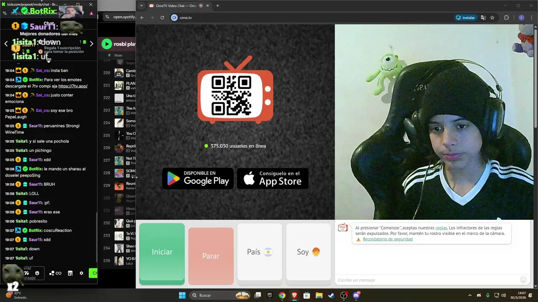Image resolution: width=538 pixels, height=302 pixels.
Task: Open File Explorer from the taskbar
Action: (319, 295)
